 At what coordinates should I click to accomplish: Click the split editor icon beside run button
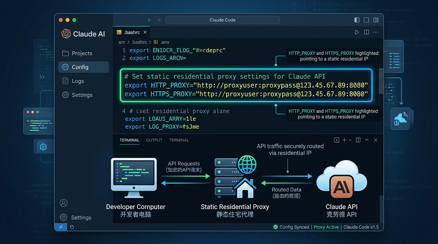(366, 32)
